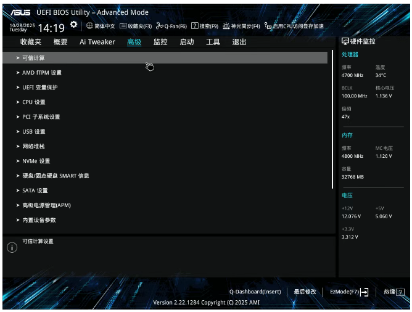The height and width of the screenshot is (312, 412).
Task: Launch the Q-Fan(F6) fan control
Action: [x=160, y=26]
